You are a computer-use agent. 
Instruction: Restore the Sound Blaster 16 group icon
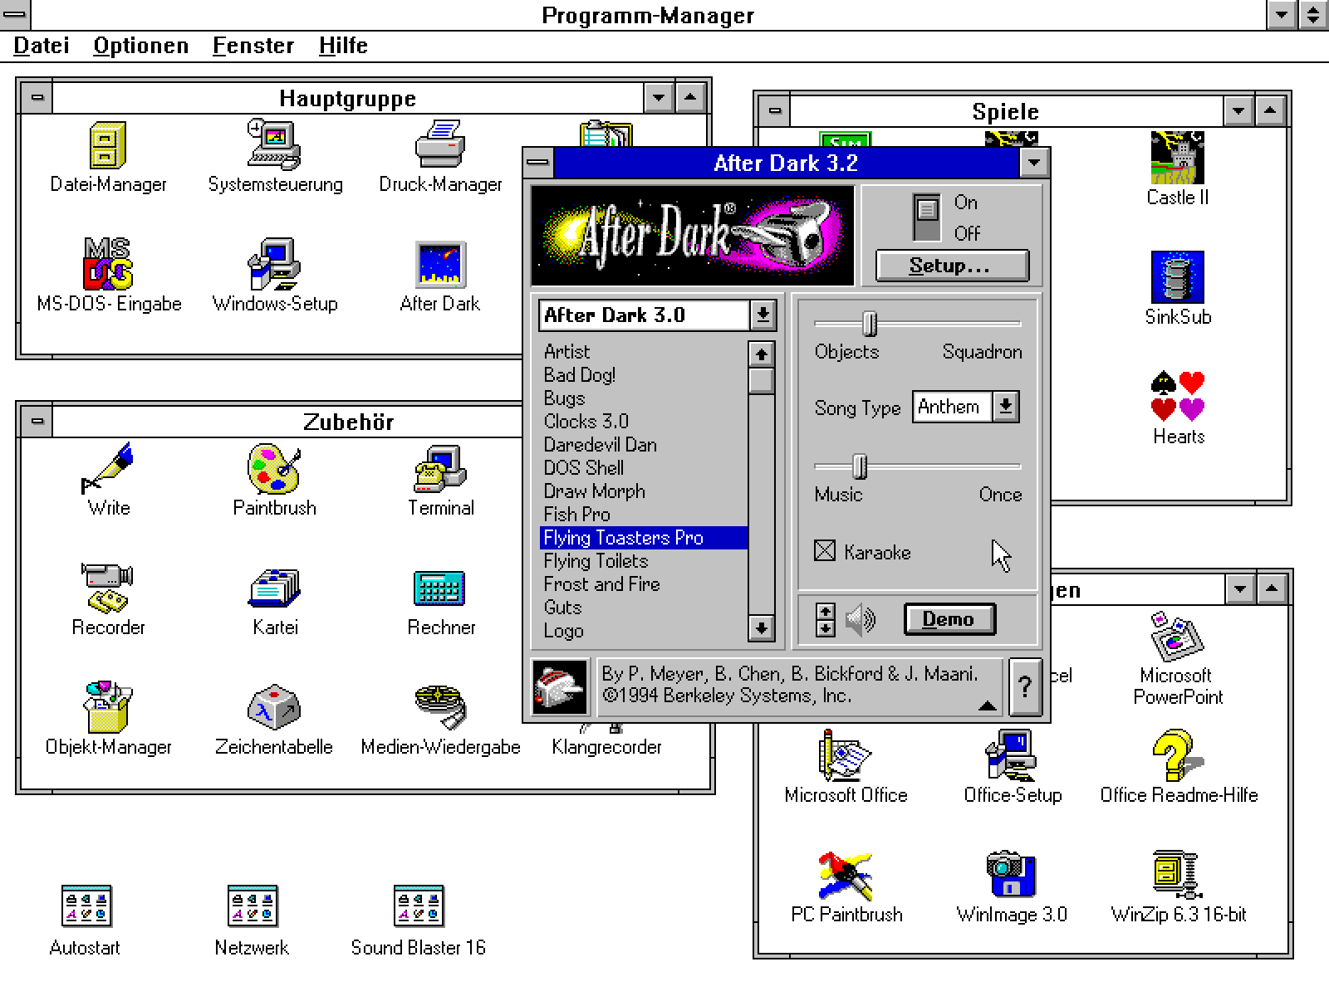pyautogui.click(x=418, y=906)
